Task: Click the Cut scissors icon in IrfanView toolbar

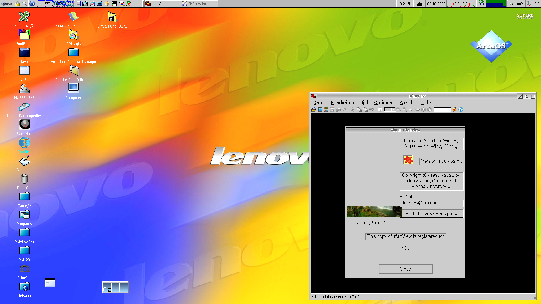Action: click(353, 110)
